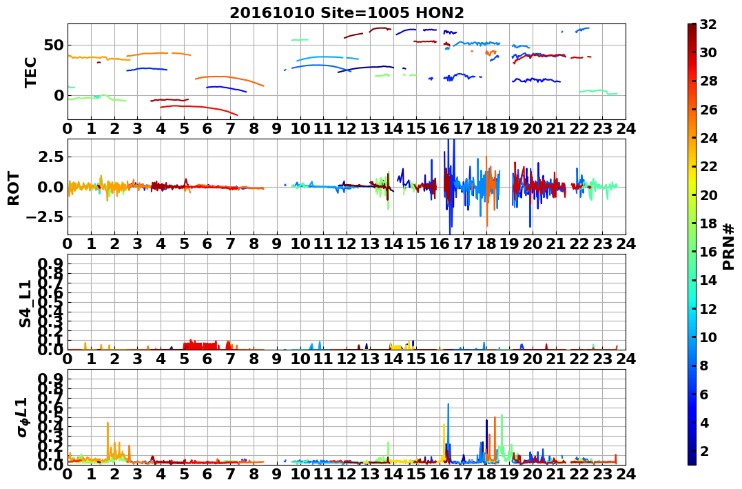The height and width of the screenshot is (489, 742).
Task: Click colorbar tick value 24
Action: (708, 138)
